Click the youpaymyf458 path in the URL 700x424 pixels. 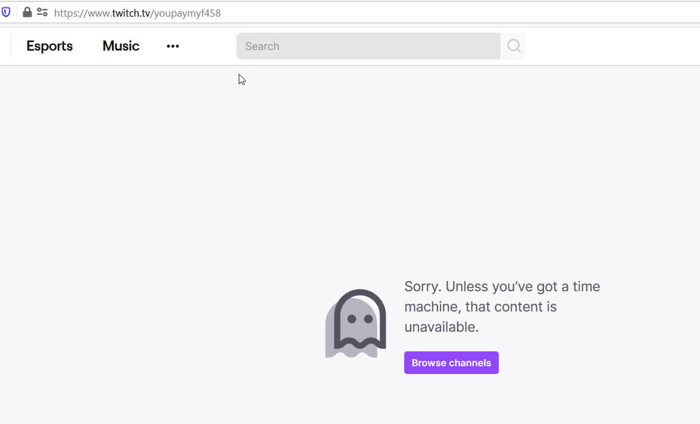tap(187, 13)
